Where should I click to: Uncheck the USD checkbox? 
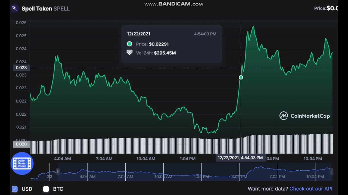[15, 189]
